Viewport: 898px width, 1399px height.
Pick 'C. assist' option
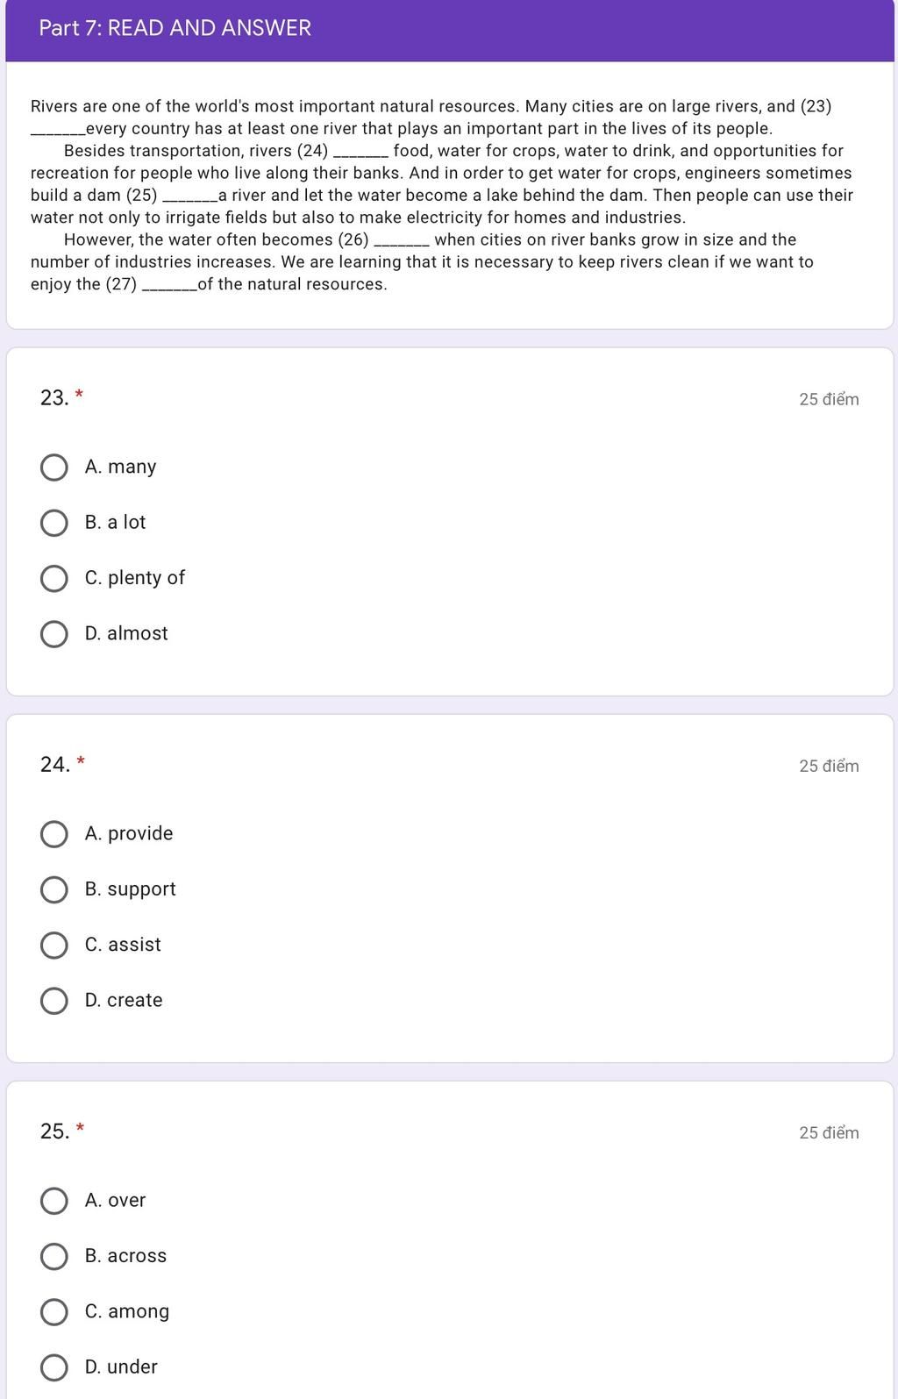(x=54, y=946)
